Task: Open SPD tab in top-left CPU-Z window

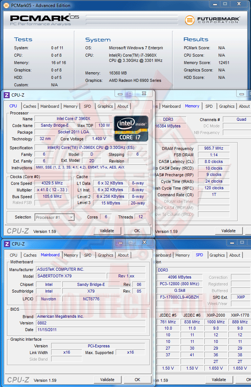Action: [87, 106]
